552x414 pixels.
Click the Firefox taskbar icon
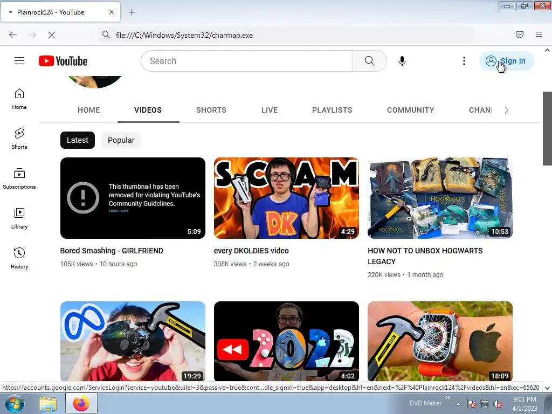click(x=81, y=404)
